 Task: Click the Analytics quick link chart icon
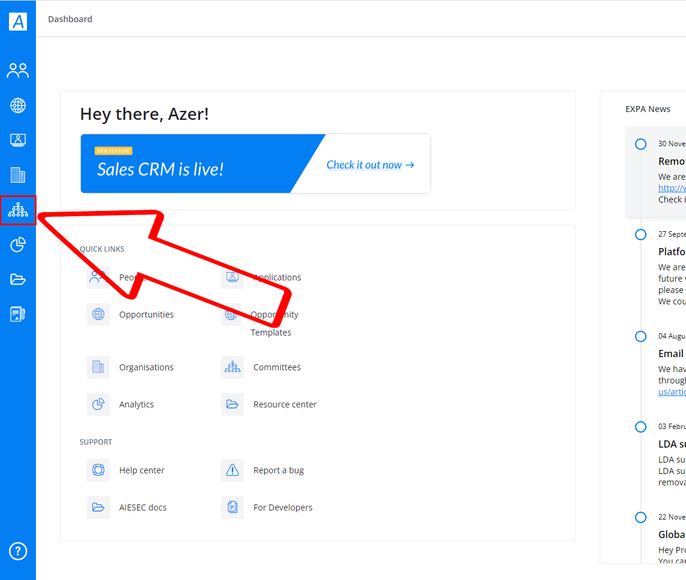98,404
